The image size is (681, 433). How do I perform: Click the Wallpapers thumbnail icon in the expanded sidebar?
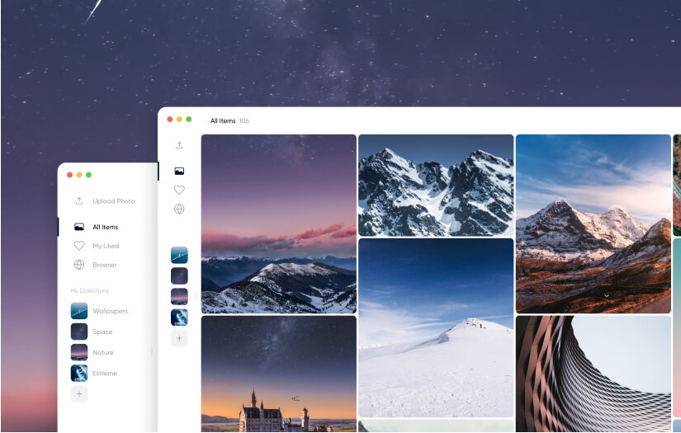(x=79, y=311)
